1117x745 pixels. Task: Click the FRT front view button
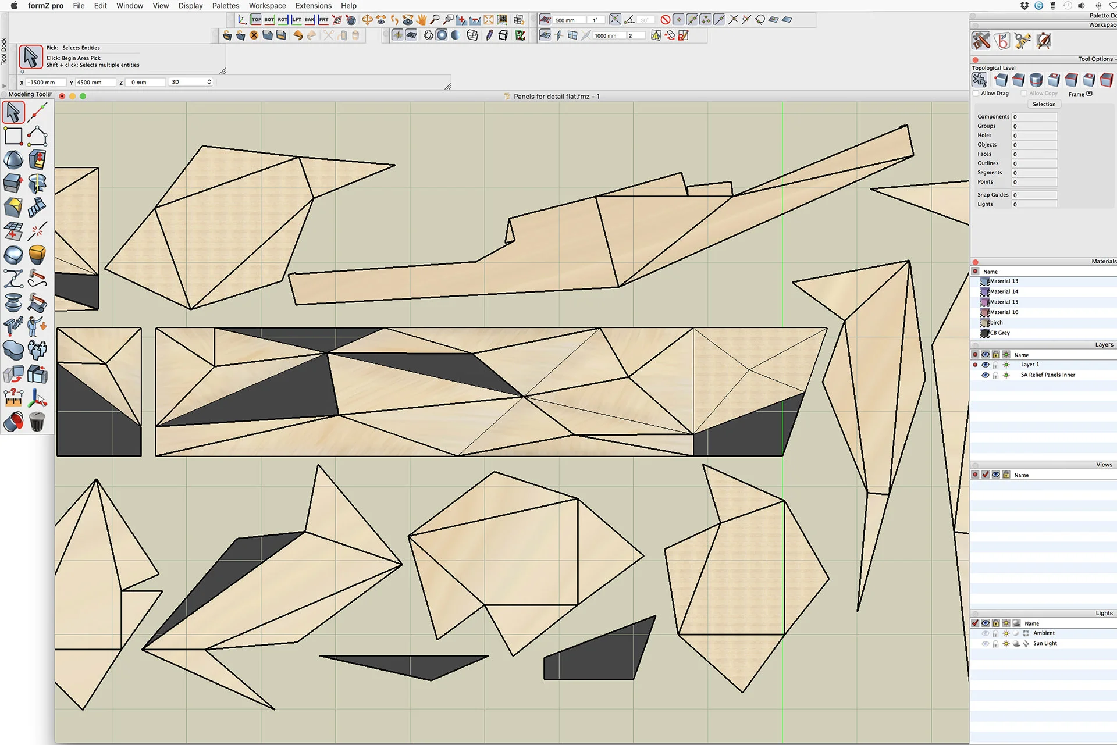click(323, 20)
